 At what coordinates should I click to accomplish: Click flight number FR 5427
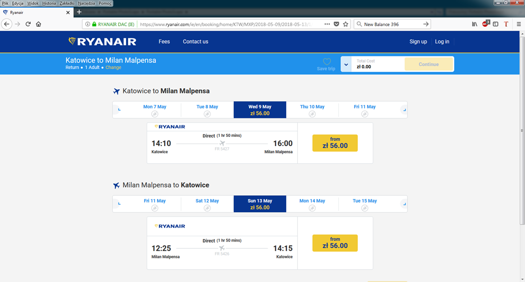pyautogui.click(x=222, y=149)
